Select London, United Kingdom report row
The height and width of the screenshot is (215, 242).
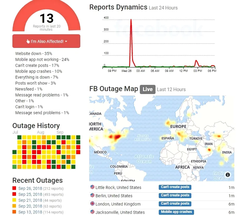[162, 204]
